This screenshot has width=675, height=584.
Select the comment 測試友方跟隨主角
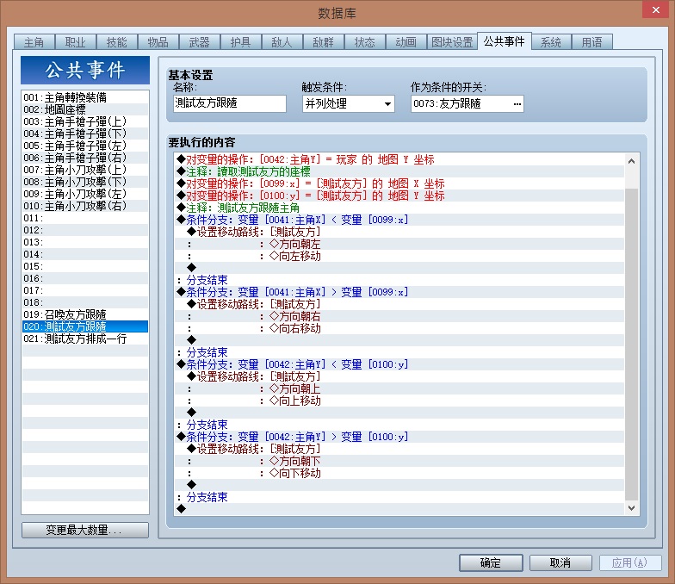(399, 208)
